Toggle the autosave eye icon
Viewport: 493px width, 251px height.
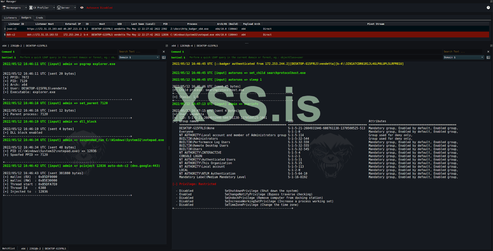[x=82, y=8]
